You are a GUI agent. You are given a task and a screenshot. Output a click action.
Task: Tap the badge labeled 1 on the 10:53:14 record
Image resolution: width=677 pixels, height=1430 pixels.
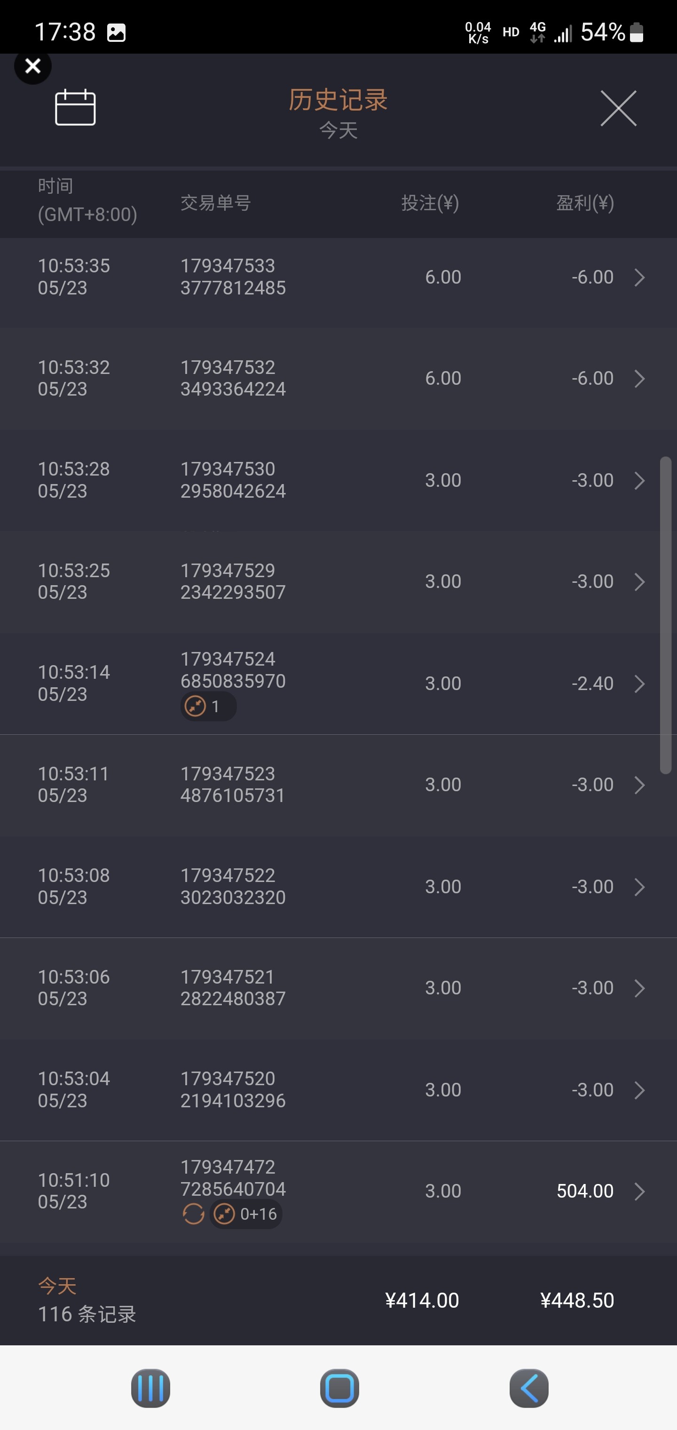[208, 707]
